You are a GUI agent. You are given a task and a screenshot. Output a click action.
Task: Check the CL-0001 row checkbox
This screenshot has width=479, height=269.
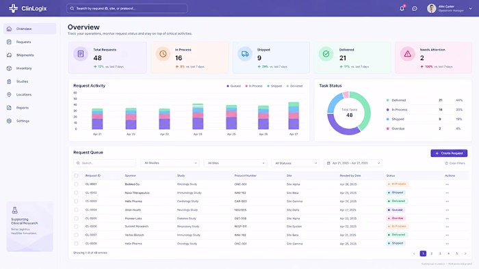coord(76,184)
